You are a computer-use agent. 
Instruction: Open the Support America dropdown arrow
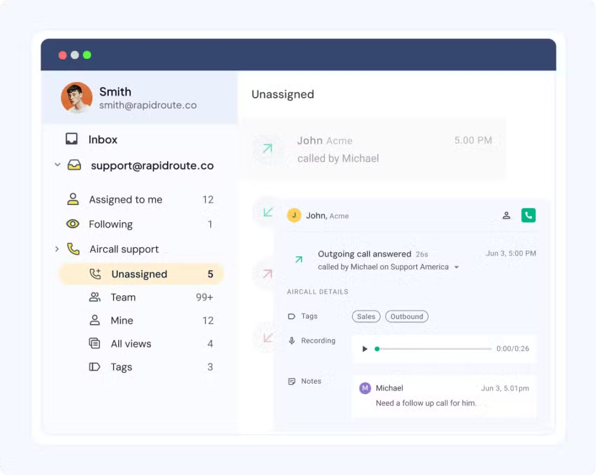(x=457, y=267)
